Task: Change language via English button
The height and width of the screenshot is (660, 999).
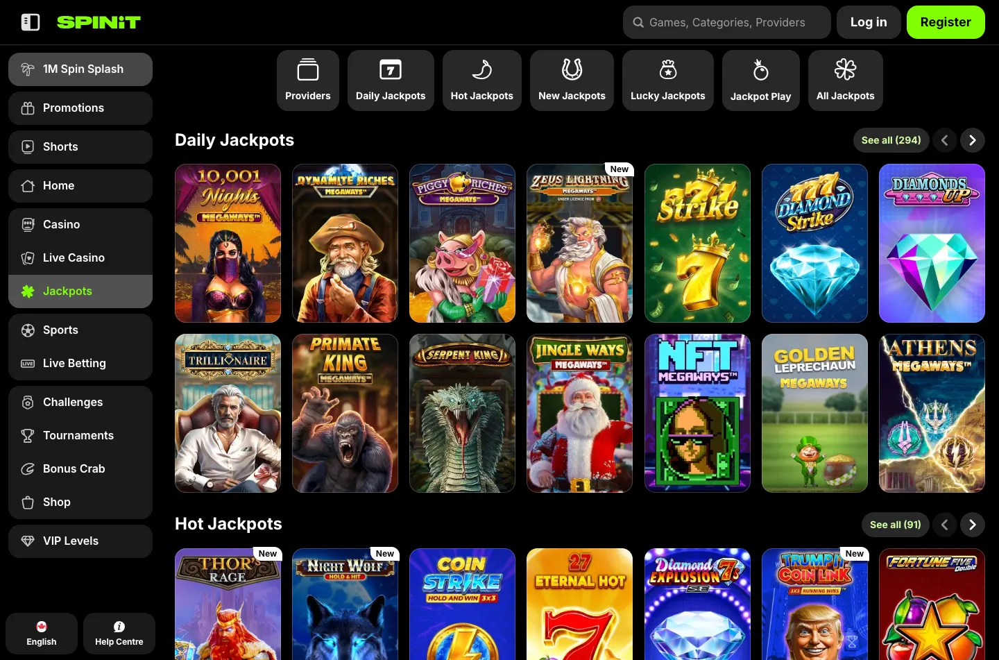Action: [42, 634]
